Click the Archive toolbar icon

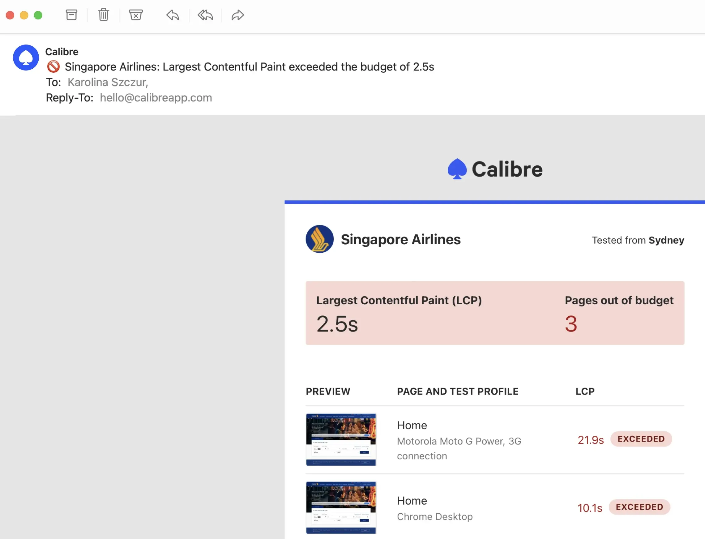pyautogui.click(x=71, y=15)
